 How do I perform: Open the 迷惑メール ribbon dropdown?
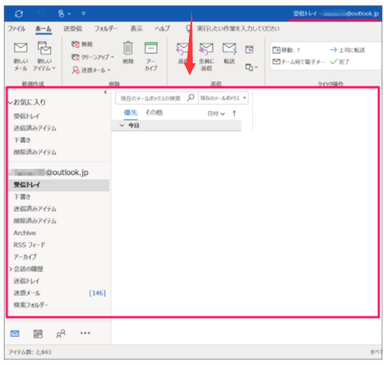[x=91, y=70]
